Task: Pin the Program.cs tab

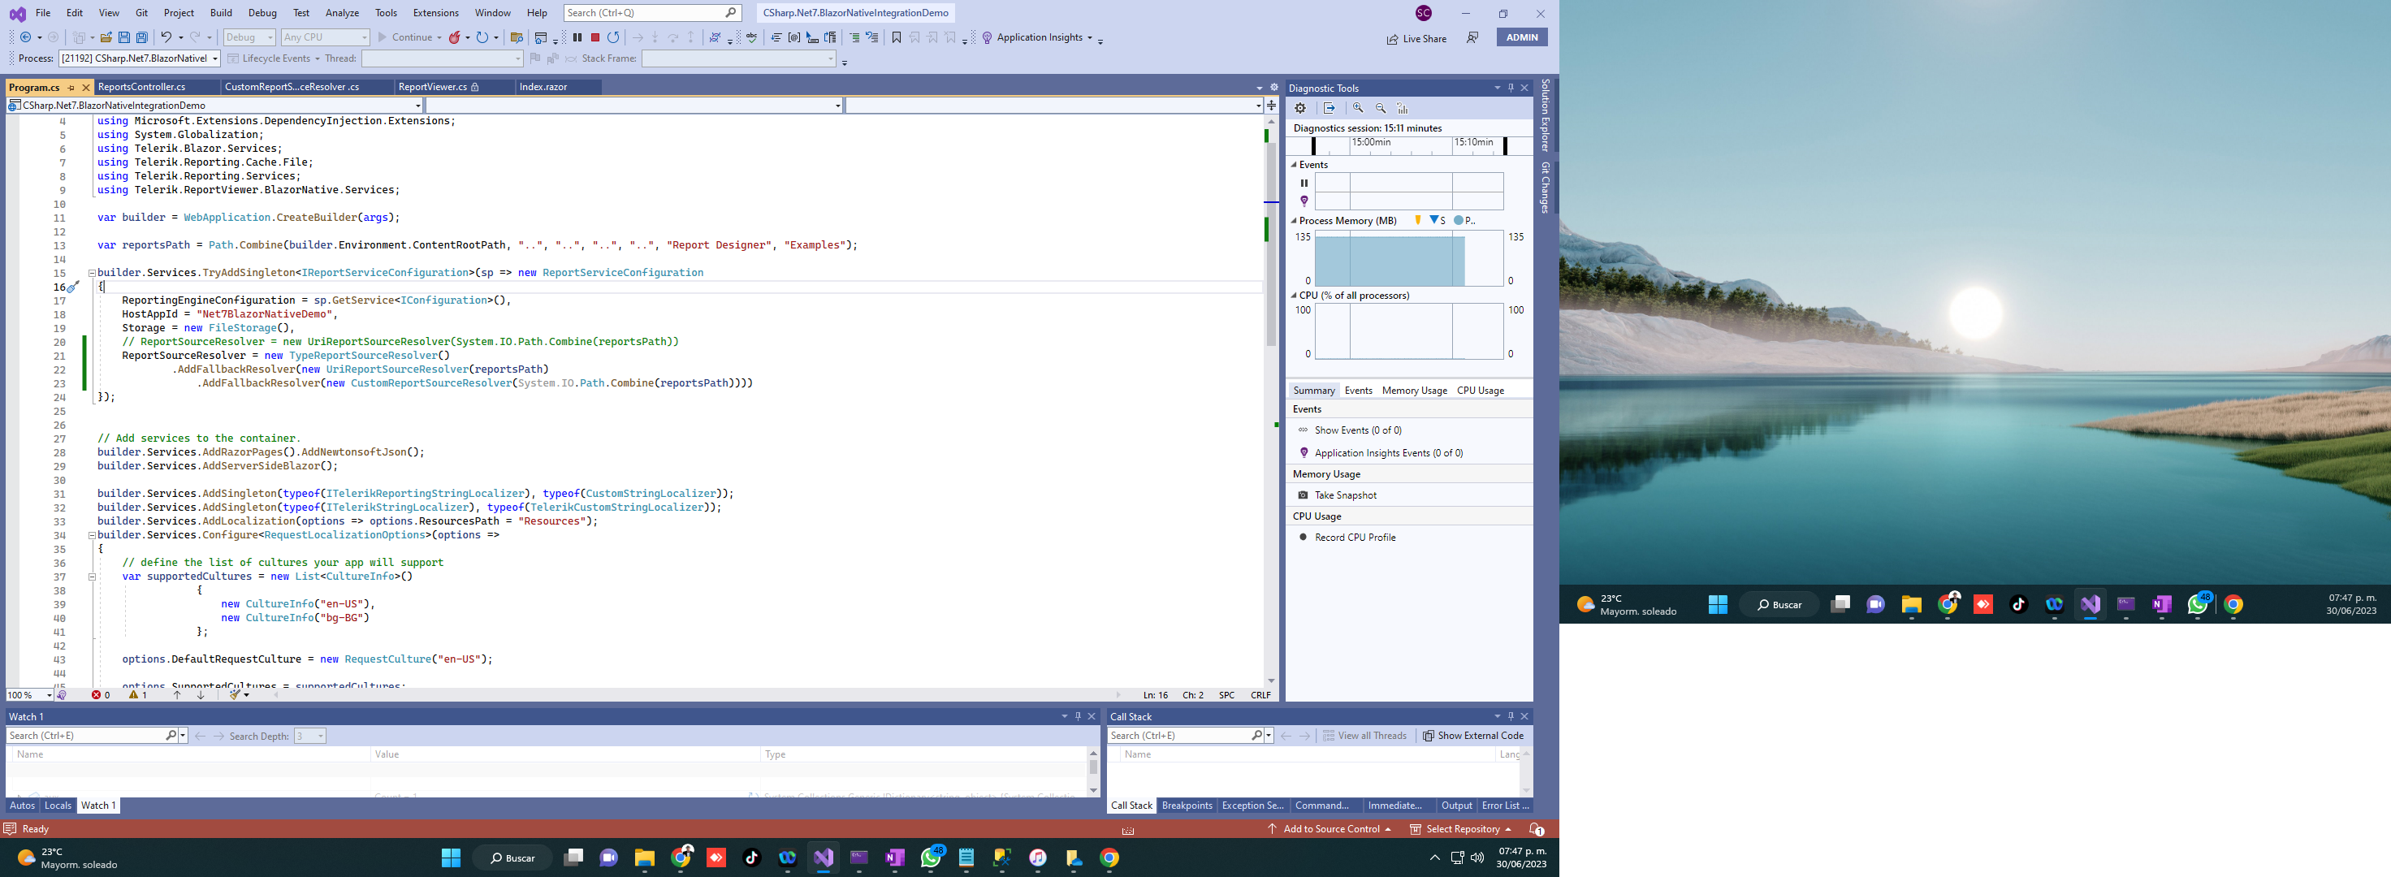Action: point(71,87)
